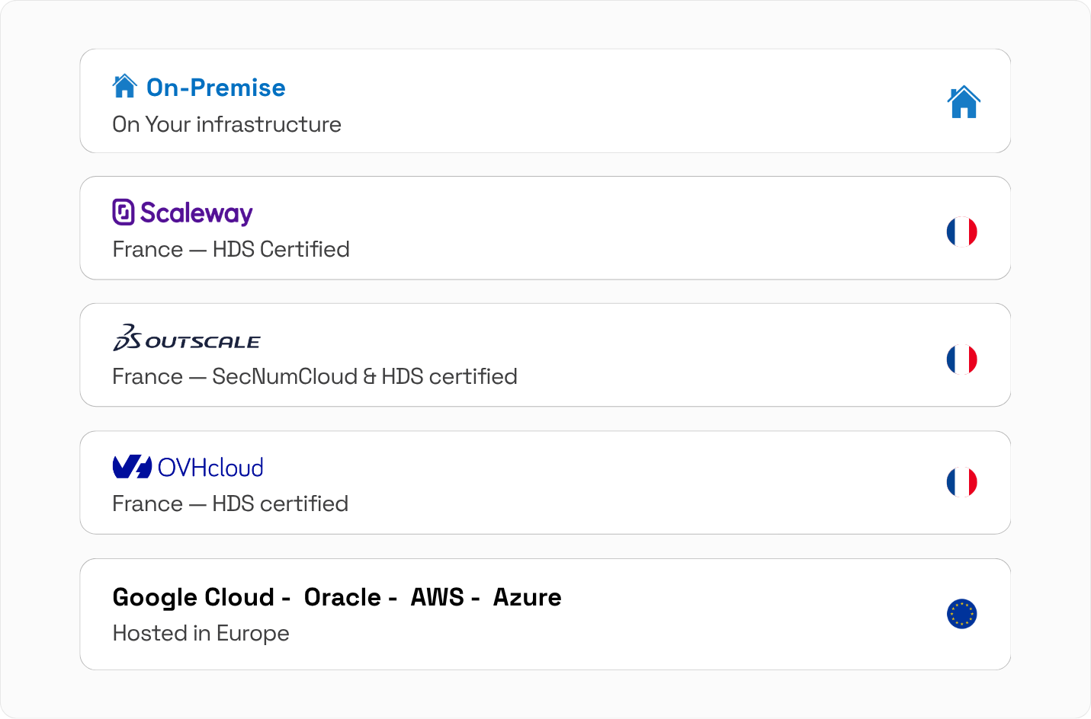1091x719 pixels.
Task: Select the Scaleway wordmark text
Action: [197, 213]
